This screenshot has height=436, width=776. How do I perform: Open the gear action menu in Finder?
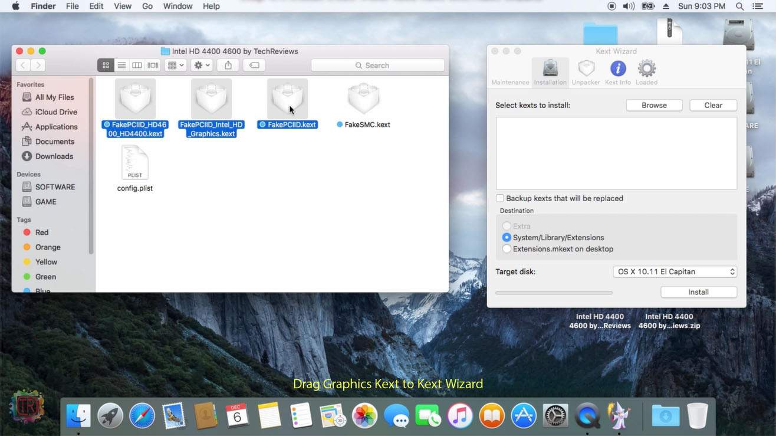pyautogui.click(x=201, y=65)
